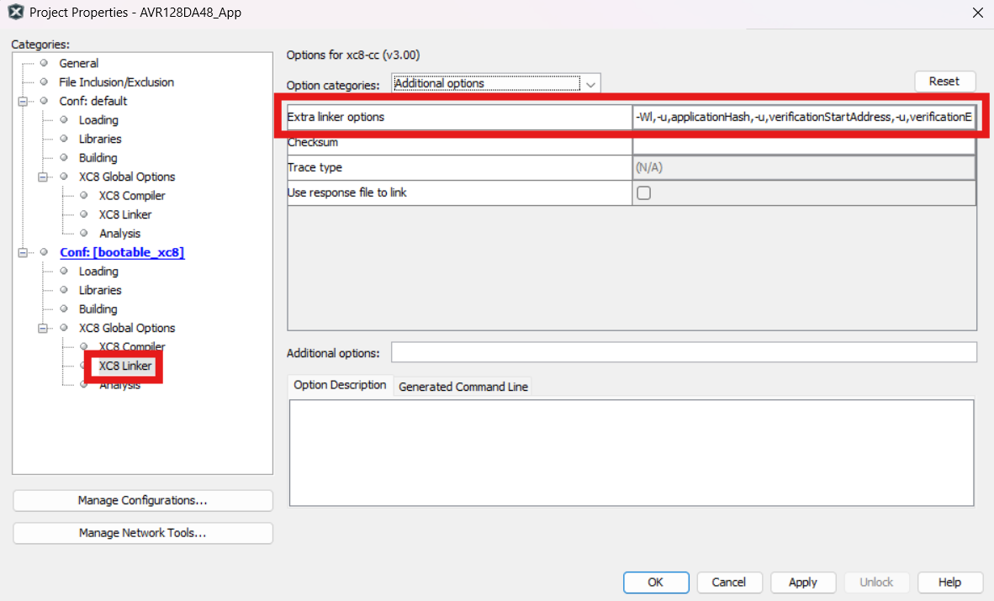Edit the Extra linker options value field
Screen dimensions: 994x601
pyautogui.click(x=803, y=117)
